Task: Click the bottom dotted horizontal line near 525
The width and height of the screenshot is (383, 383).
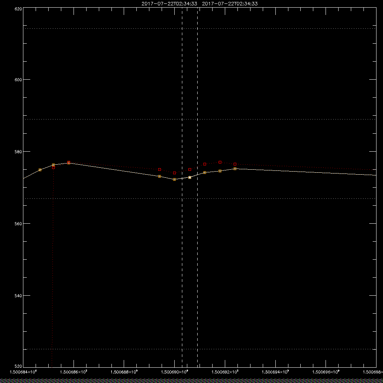Action: [200, 349]
